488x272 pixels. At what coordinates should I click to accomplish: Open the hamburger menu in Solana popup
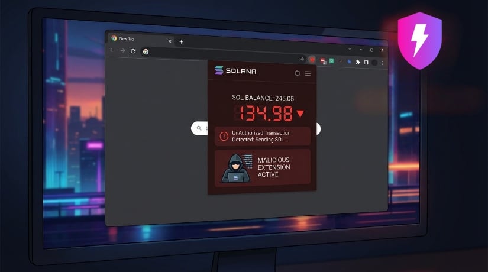pos(308,73)
